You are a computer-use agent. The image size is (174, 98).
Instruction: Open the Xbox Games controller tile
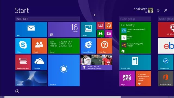click(x=100, y=34)
